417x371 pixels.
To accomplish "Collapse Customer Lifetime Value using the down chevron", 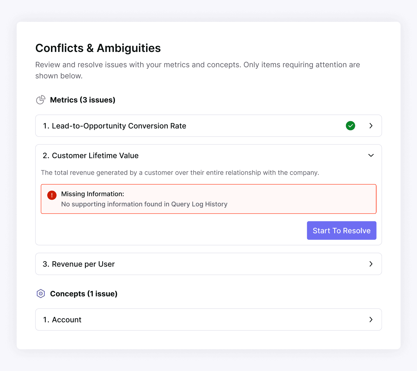I will click(371, 156).
